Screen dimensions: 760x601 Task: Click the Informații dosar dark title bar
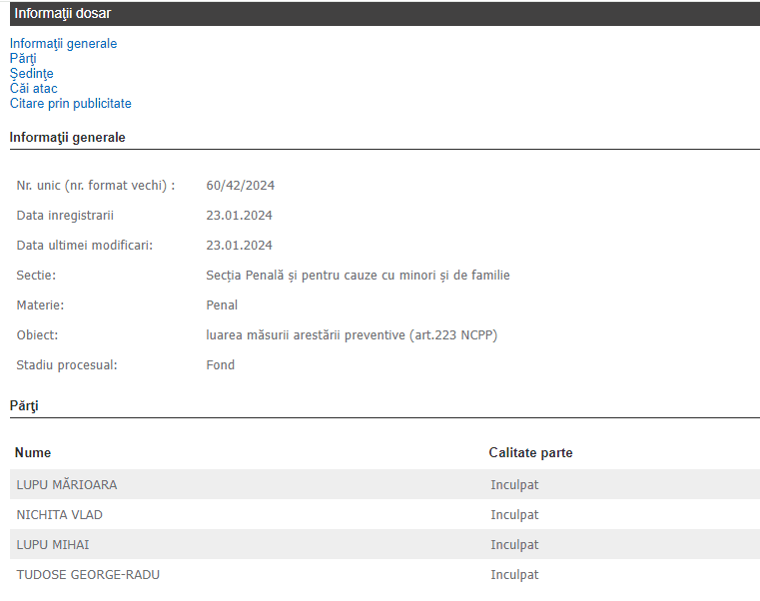tap(380, 14)
